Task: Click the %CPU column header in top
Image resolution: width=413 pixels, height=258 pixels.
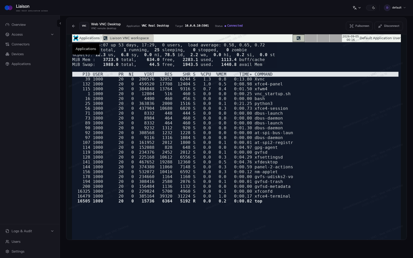Action: coord(206,74)
